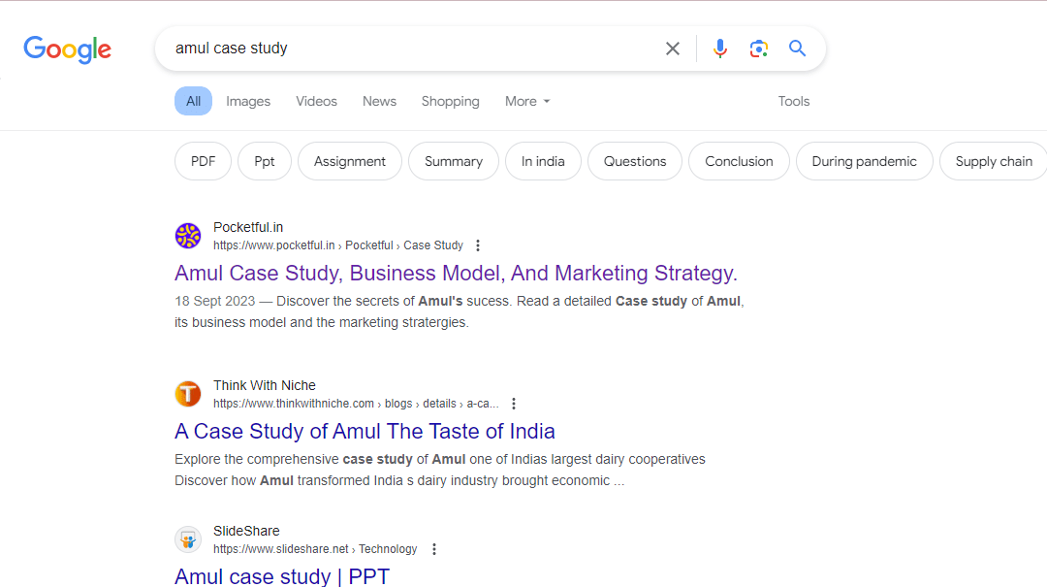Expand the More search categories dropdown
The width and height of the screenshot is (1047, 587).
coord(526,101)
